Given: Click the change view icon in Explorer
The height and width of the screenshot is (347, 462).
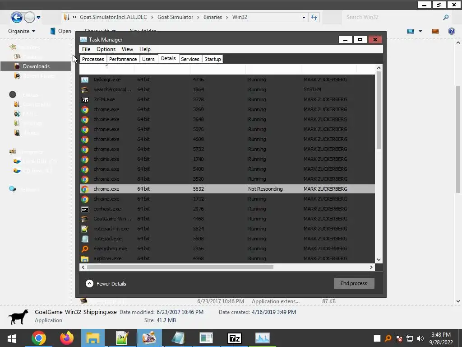Looking at the screenshot, I should [x=411, y=31].
